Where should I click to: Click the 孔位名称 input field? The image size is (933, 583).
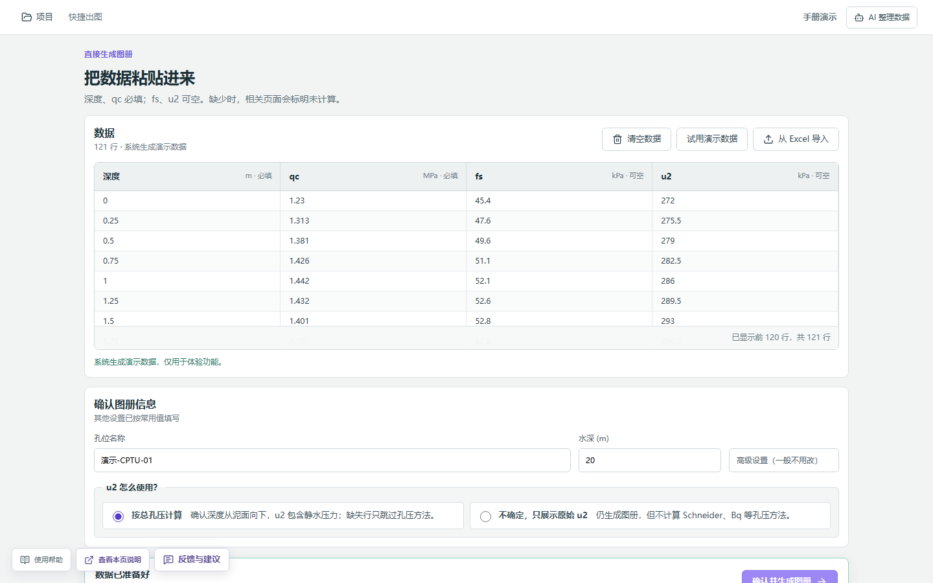[x=332, y=461]
